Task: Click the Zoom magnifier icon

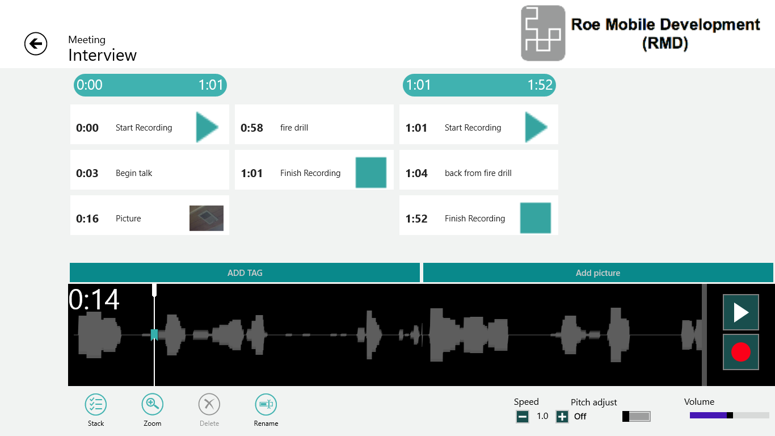Action: coord(153,405)
